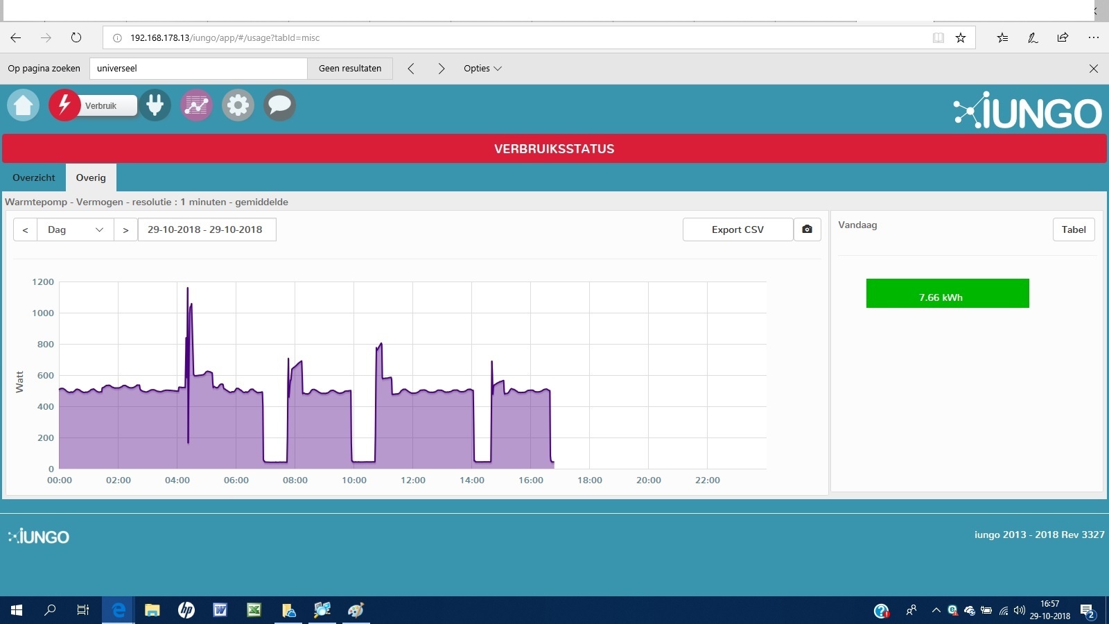Click the Warmtepomp - Vermogen chart title
1109x624 pixels.
[x=146, y=202]
